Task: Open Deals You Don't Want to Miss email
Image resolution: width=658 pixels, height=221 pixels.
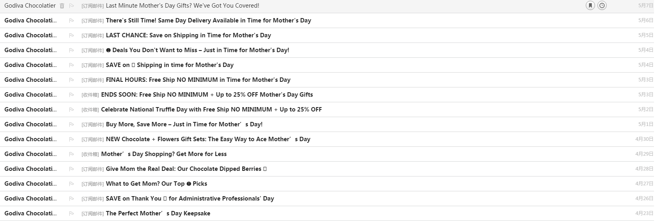Action: (x=200, y=50)
